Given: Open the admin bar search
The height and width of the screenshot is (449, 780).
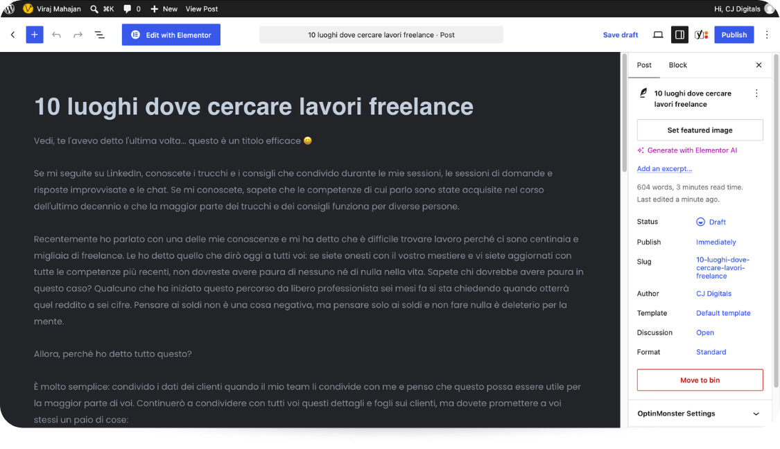Looking at the screenshot, I should (102, 8).
